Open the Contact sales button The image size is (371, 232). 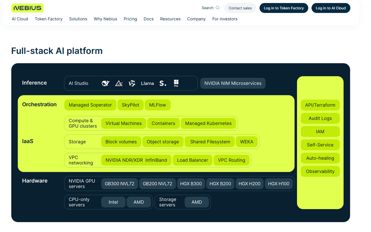(x=240, y=8)
